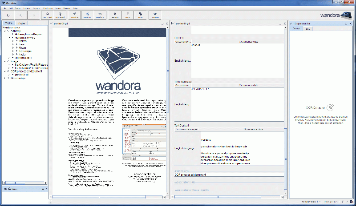Click the OCR Extractor drop-target icon
This screenshot has width=356, height=206.
[330, 107]
